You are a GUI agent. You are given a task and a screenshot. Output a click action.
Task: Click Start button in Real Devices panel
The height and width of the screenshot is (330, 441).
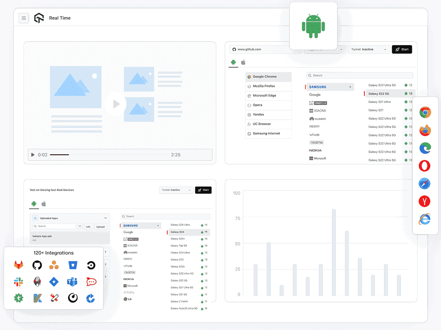tap(203, 190)
